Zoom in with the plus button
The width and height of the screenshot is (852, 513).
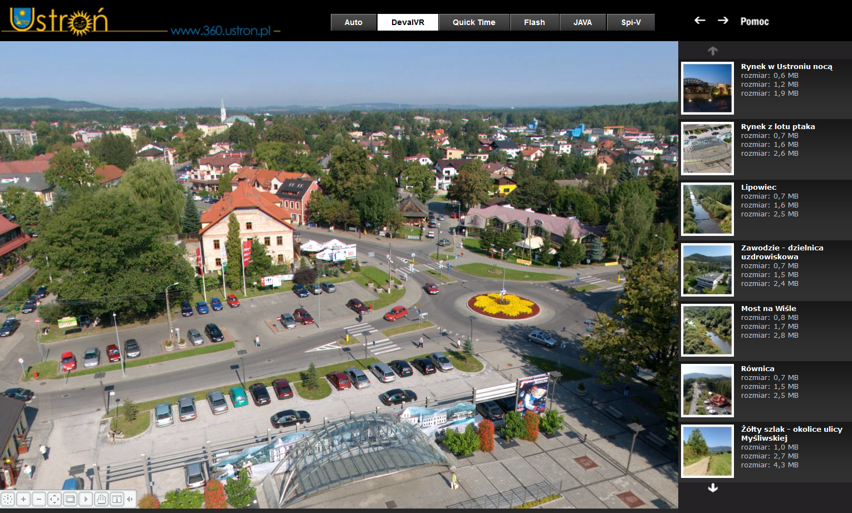coord(23,499)
